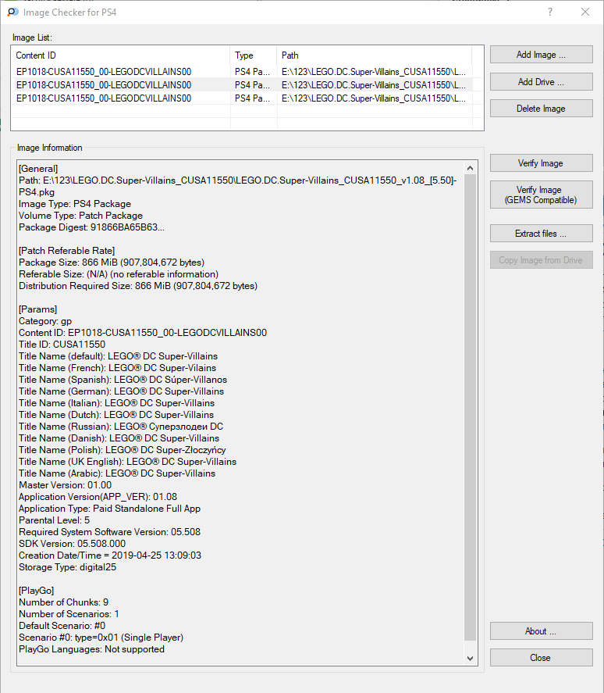The height and width of the screenshot is (693, 604).
Task: Click the PlayGo Languages: Not supported line
Action: coord(92,649)
